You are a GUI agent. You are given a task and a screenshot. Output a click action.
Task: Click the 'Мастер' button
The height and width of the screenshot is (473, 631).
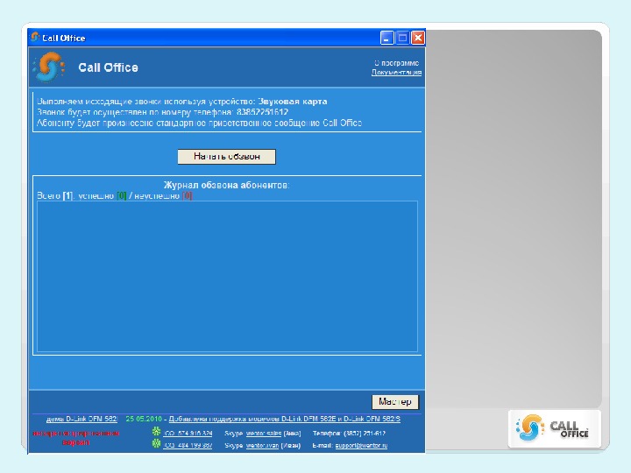pyautogui.click(x=394, y=401)
